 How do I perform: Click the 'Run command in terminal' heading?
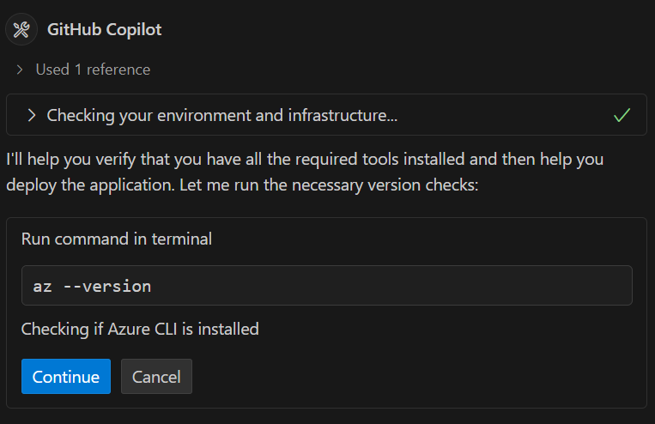pos(116,239)
